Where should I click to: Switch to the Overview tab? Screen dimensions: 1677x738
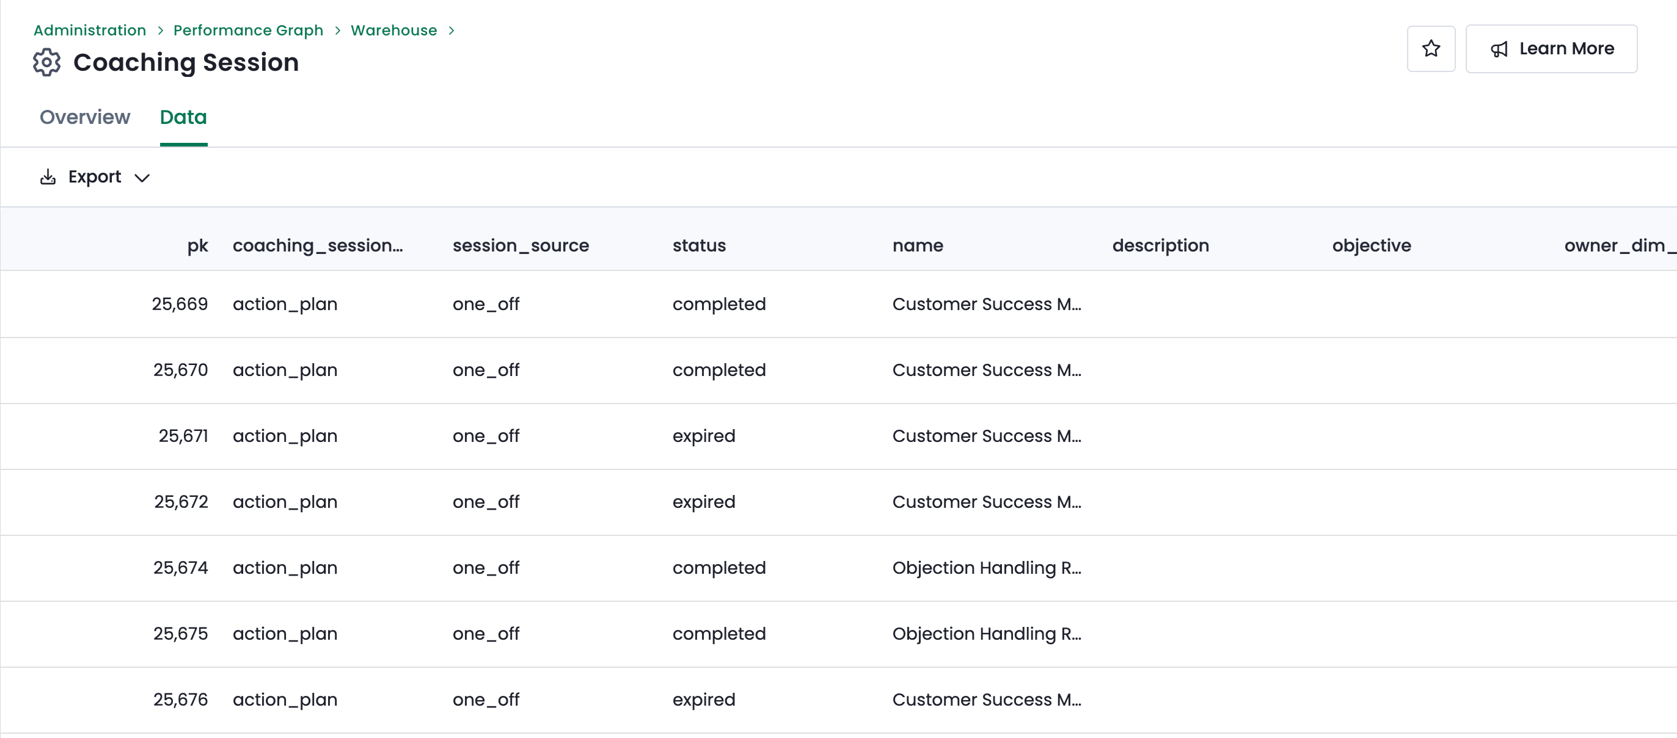coord(85,117)
